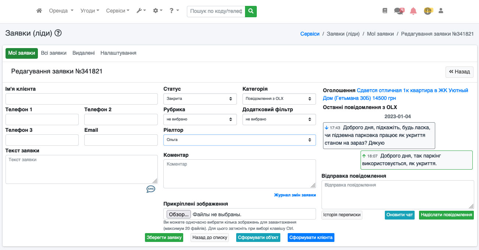Open the chat messages icon
This screenshot has height=250, width=479.
(399, 11)
